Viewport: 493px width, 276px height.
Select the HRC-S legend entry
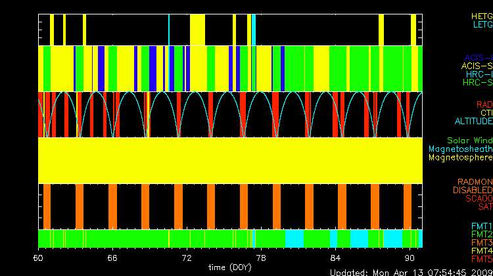click(477, 83)
